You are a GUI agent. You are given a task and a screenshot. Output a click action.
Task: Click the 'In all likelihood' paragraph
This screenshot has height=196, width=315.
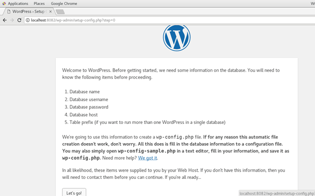point(173,174)
